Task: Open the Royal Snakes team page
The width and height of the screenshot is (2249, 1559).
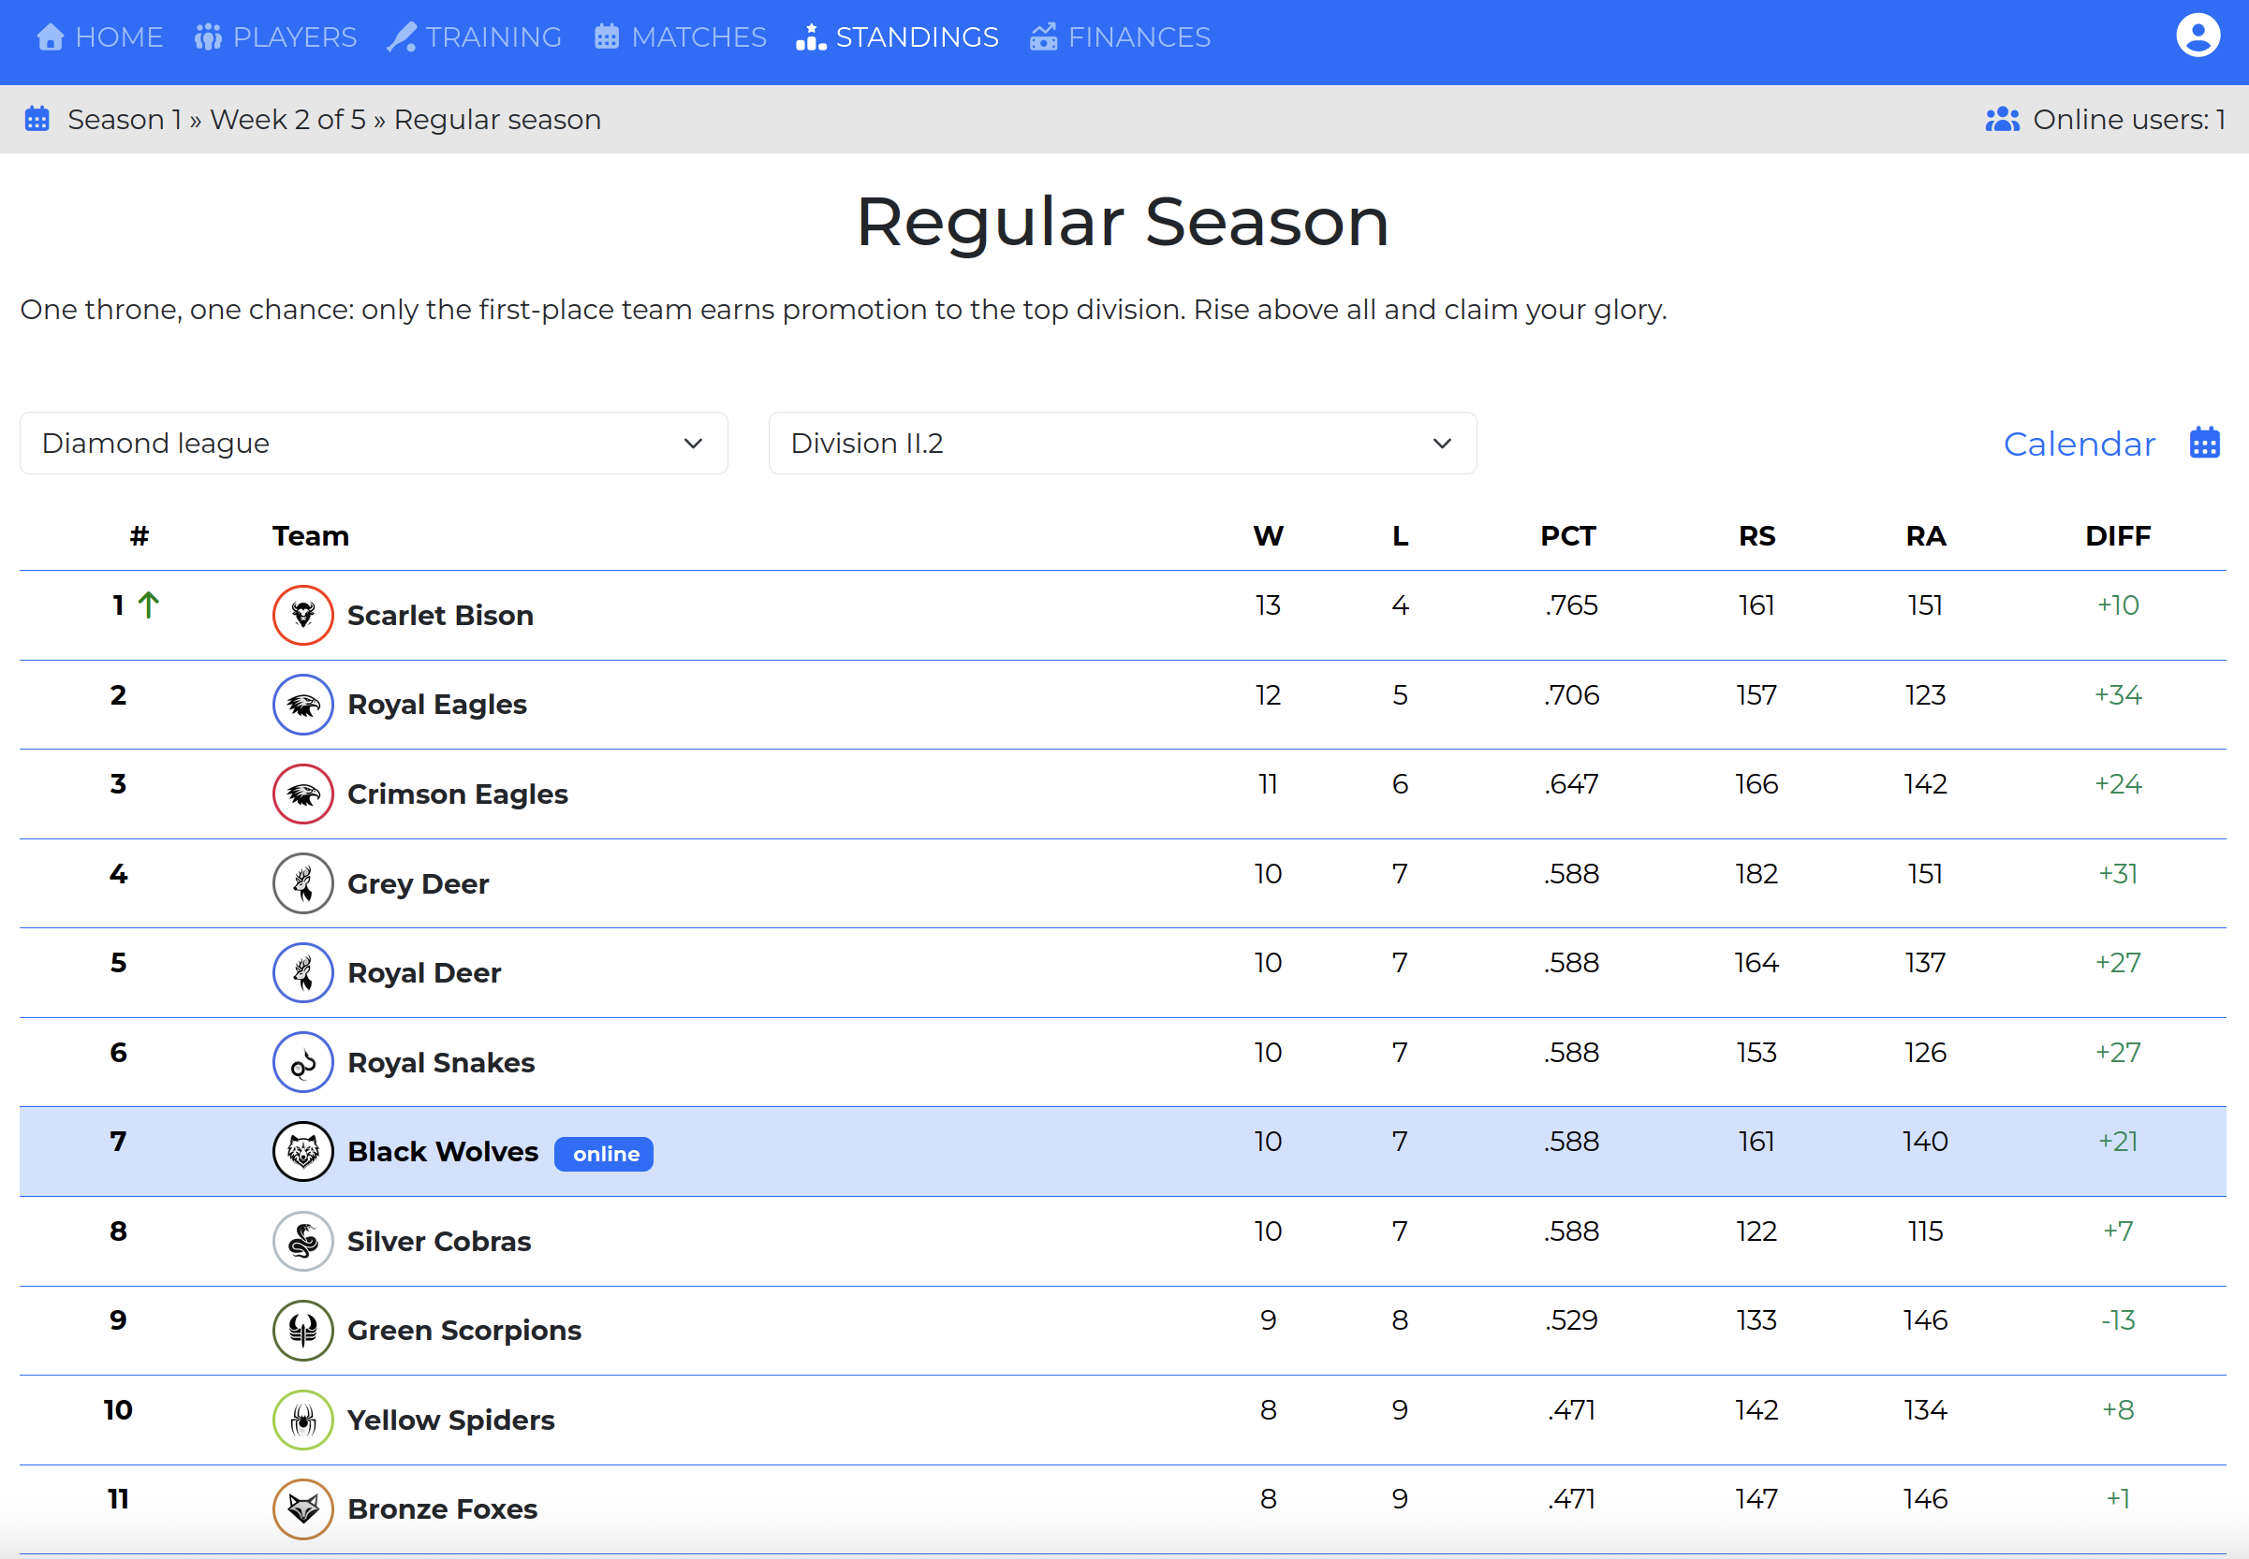Action: pyautogui.click(x=441, y=1063)
